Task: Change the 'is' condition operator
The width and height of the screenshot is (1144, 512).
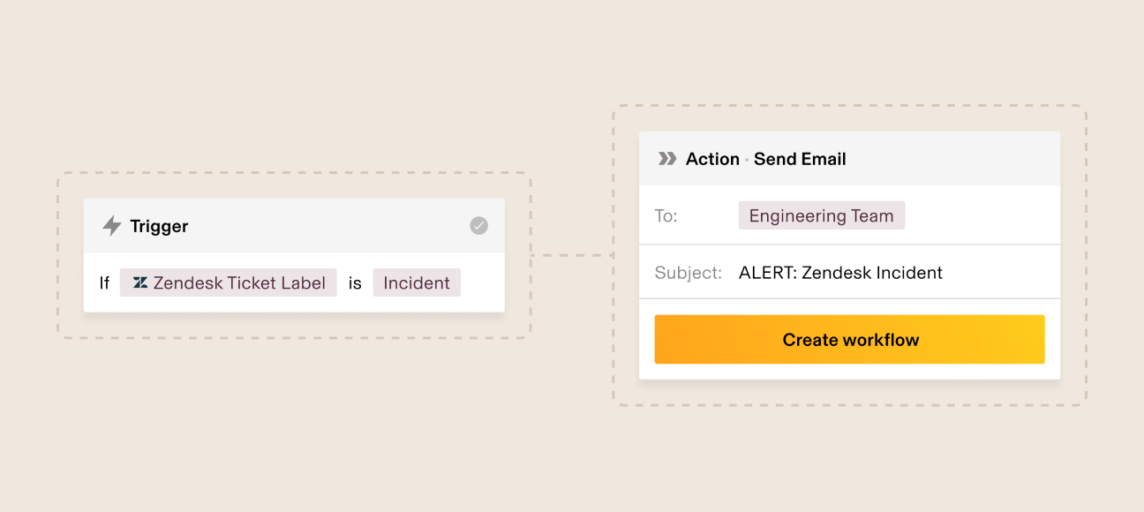Action: pyautogui.click(x=355, y=282)
